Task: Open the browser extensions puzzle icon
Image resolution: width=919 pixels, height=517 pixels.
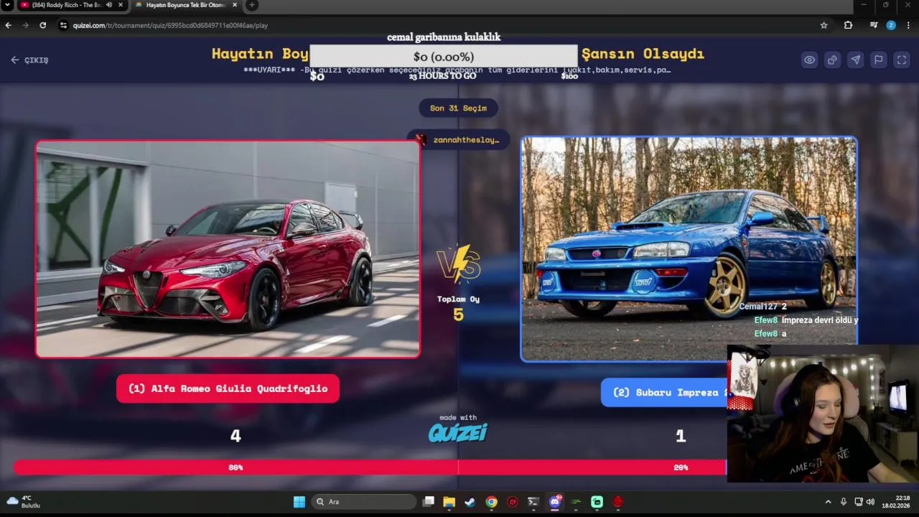Action: (848, 25)
